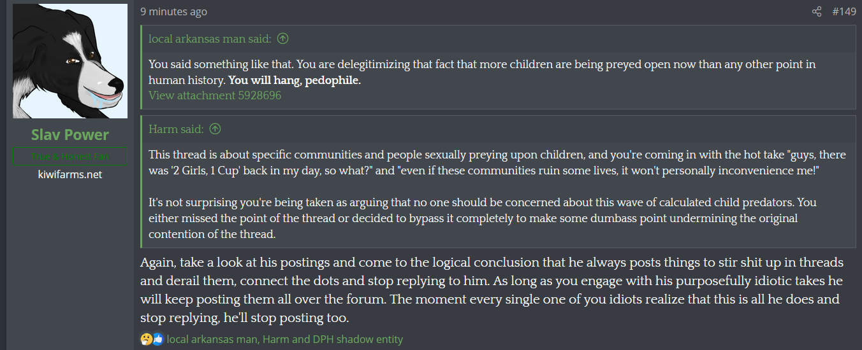This screenshot has height=350, width=862.
Task: Click the arrow icon beside Harm said
Action: click(x=215, y=129)
